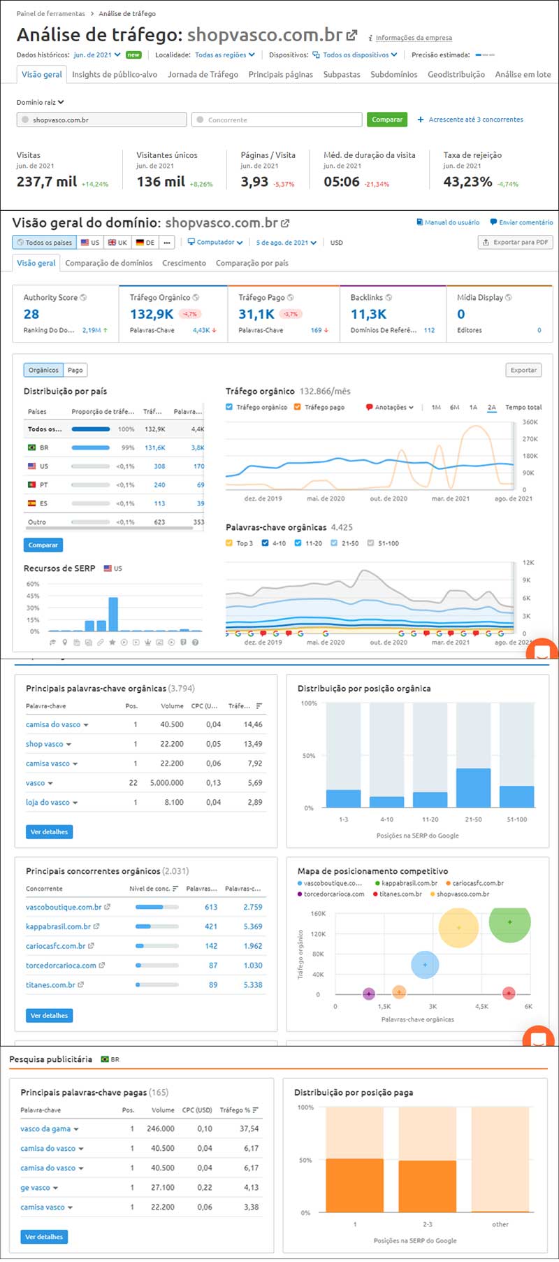Open the Computador device dropdown
Image resolution: width=559 pixels, height=1262 pixels.
point(215,243)
